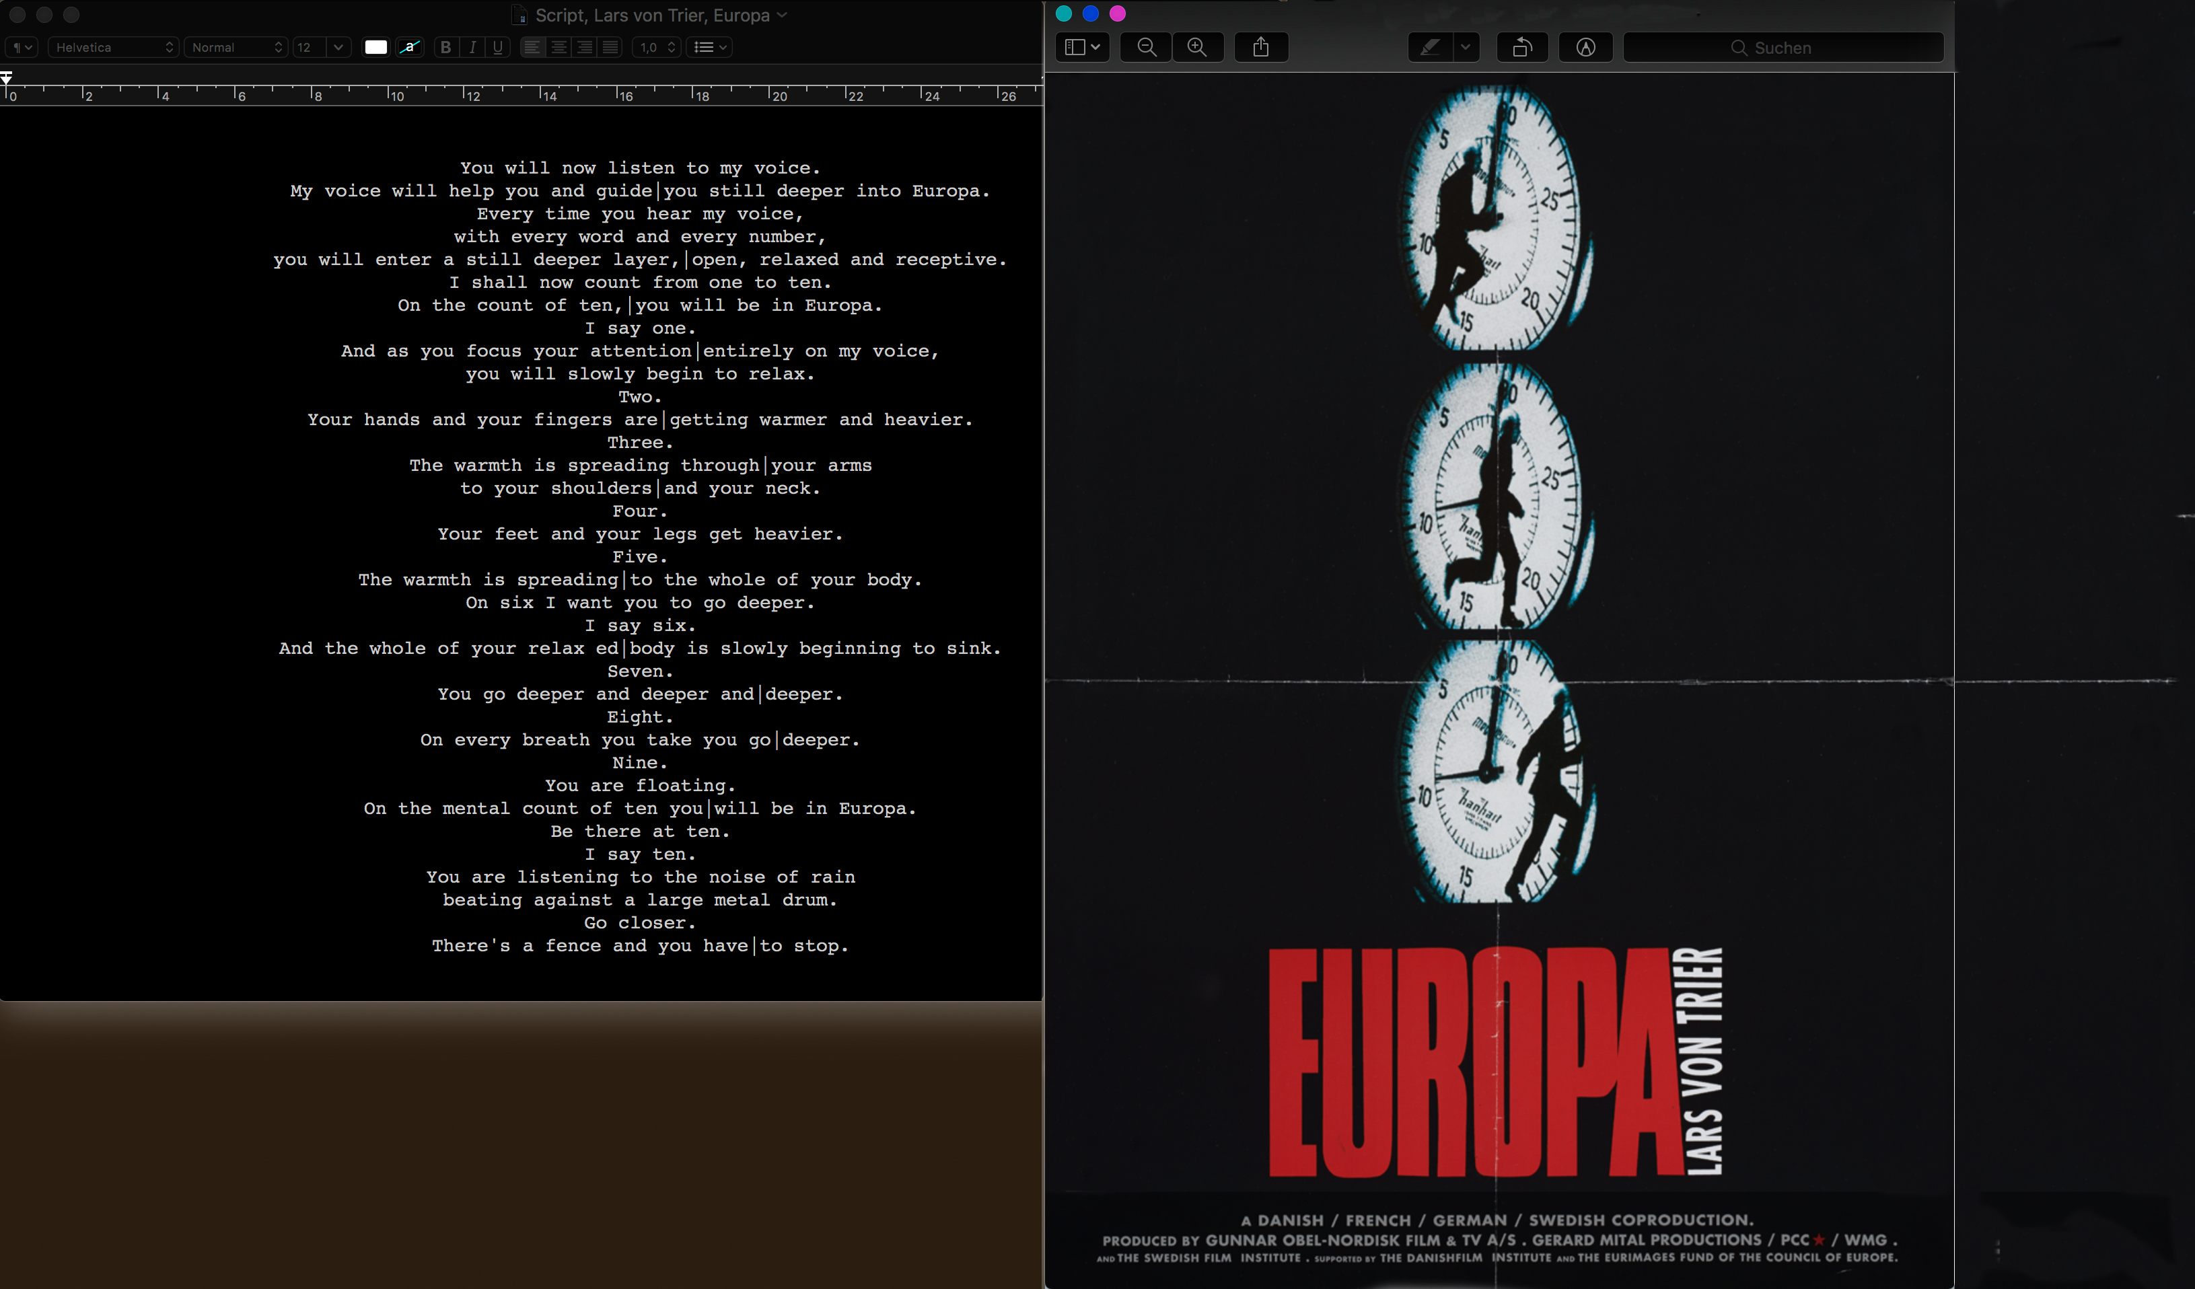Click the document title Script, Lars von Trier, Europa
The height and width of the screenshot is (1289, 2195).
653,15
